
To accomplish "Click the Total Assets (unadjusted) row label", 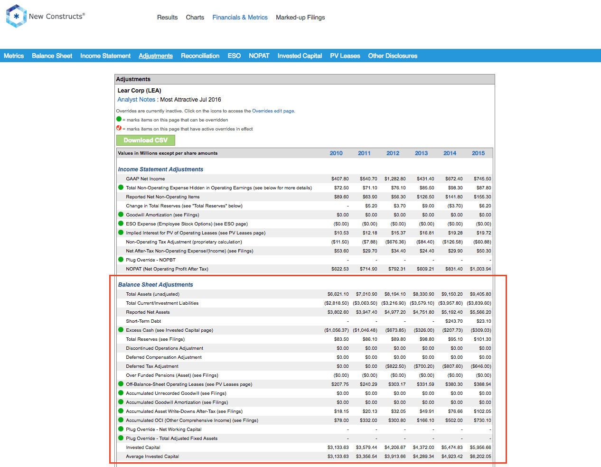I will pyautogui.click(x=153, y=294).
